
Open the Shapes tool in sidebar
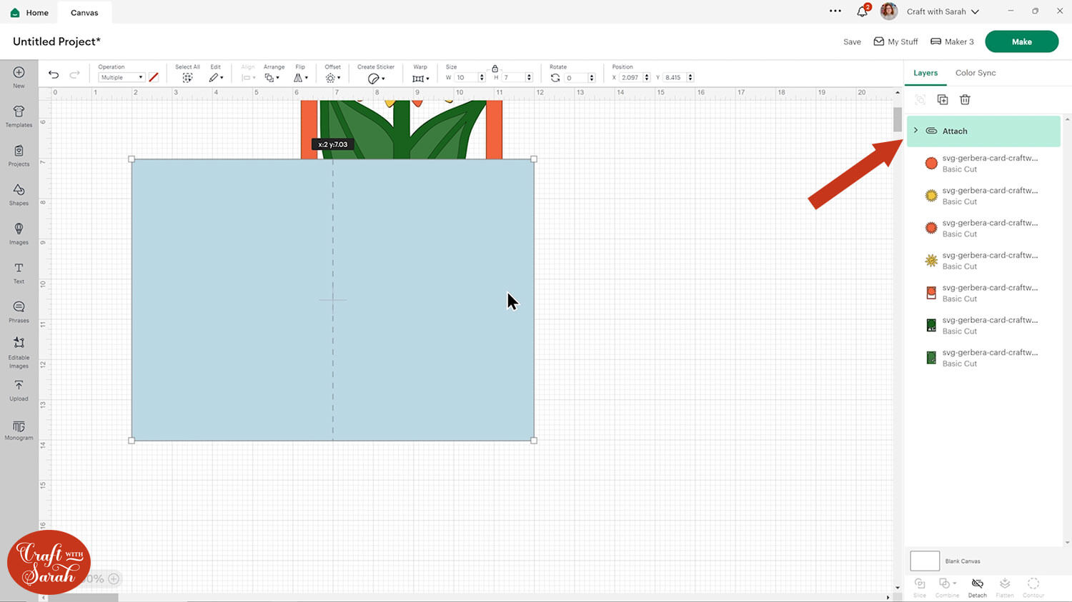[x=19, y=194]
